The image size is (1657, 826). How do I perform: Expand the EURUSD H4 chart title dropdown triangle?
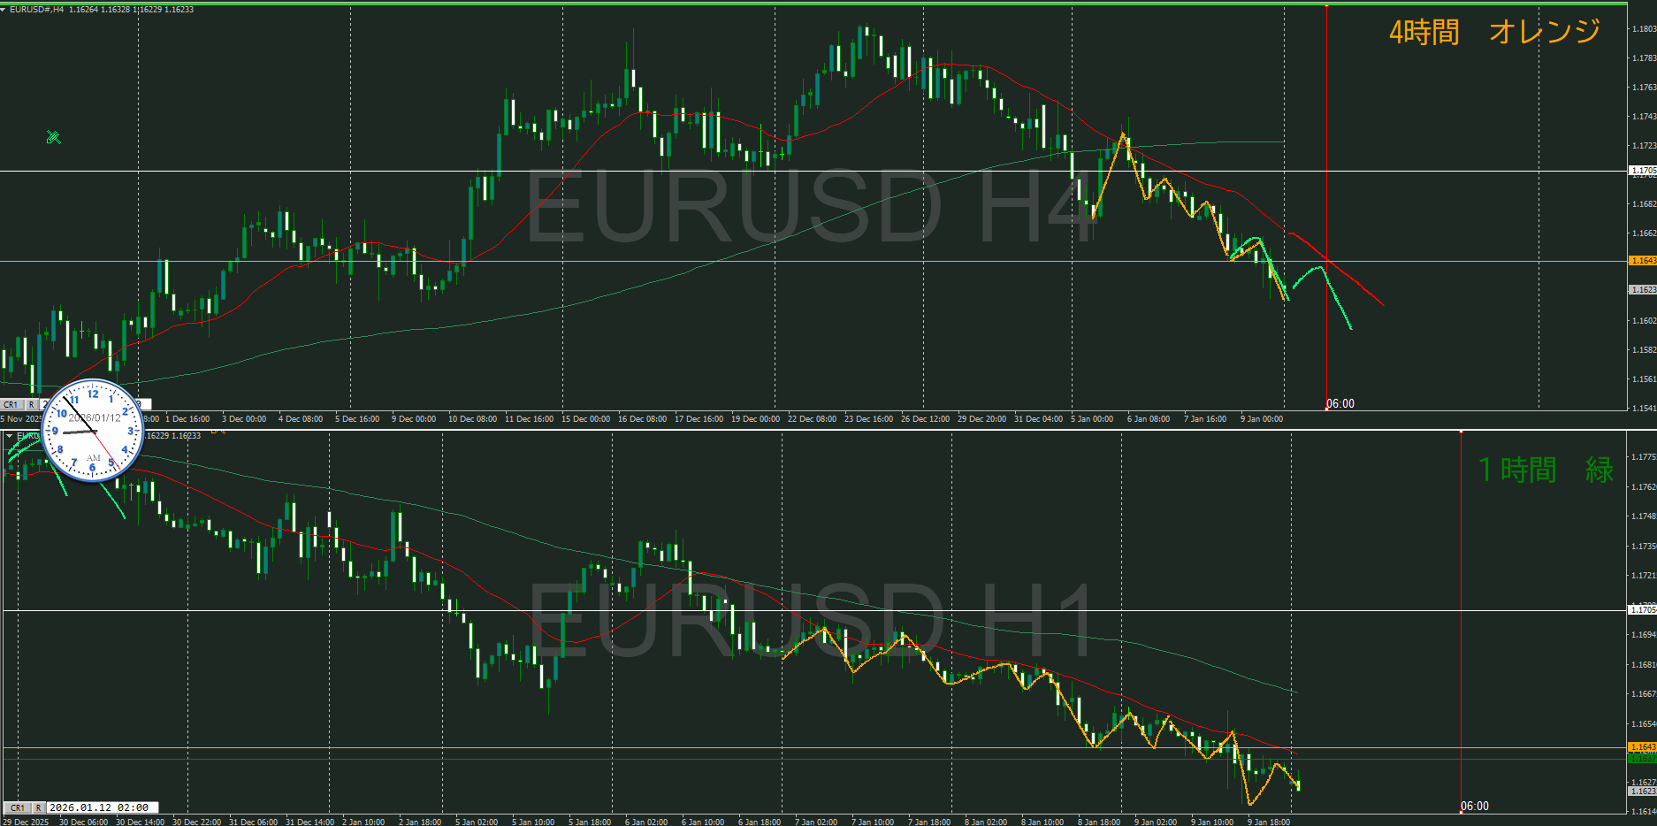[x=4, y=9]
